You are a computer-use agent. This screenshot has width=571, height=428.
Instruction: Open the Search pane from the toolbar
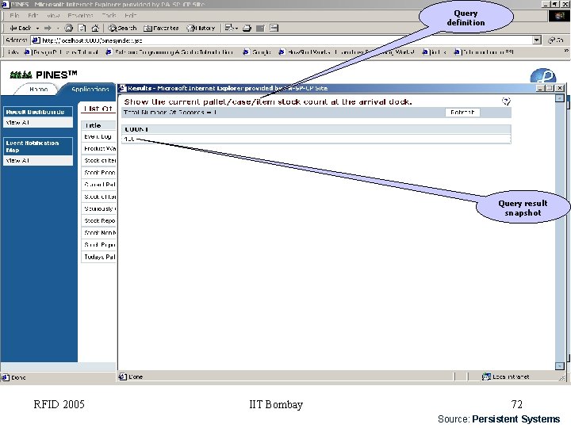coord(122,28)
